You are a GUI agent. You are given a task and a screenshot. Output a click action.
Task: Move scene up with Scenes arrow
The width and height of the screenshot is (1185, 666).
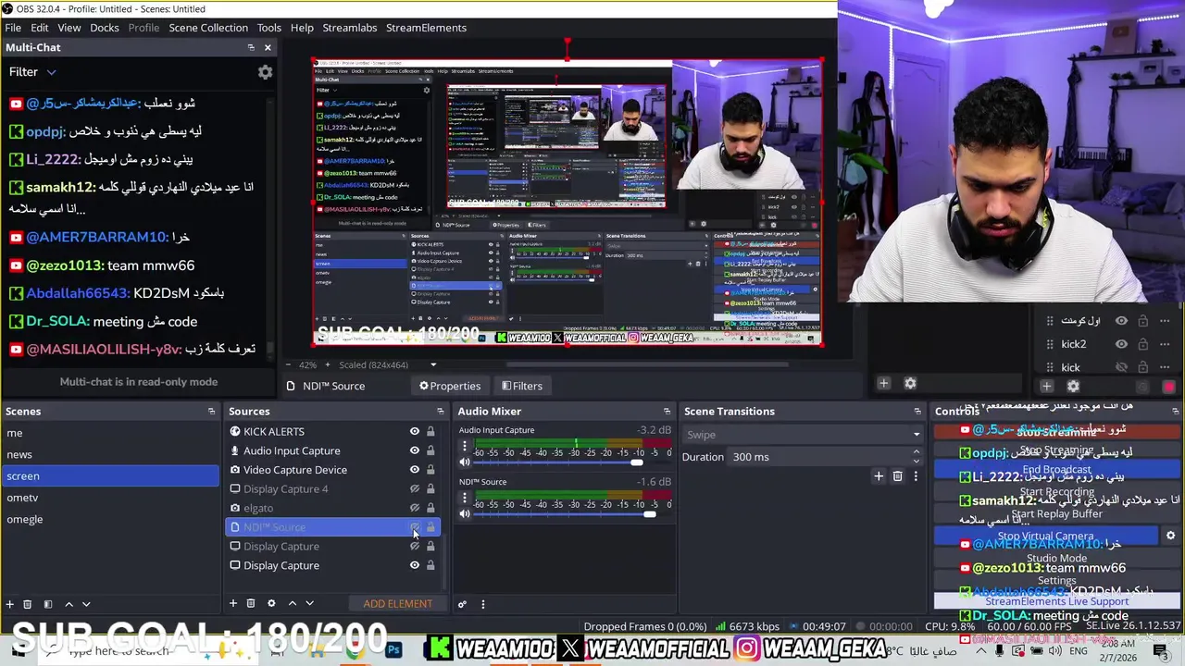(69, 604)
